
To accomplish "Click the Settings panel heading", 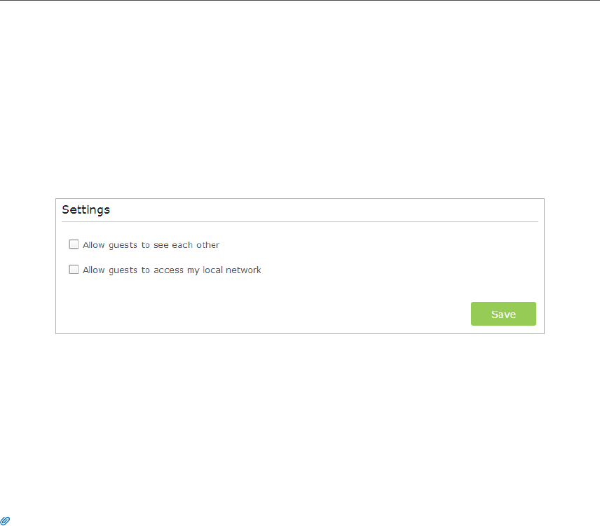I will click(x=86, y=210).
